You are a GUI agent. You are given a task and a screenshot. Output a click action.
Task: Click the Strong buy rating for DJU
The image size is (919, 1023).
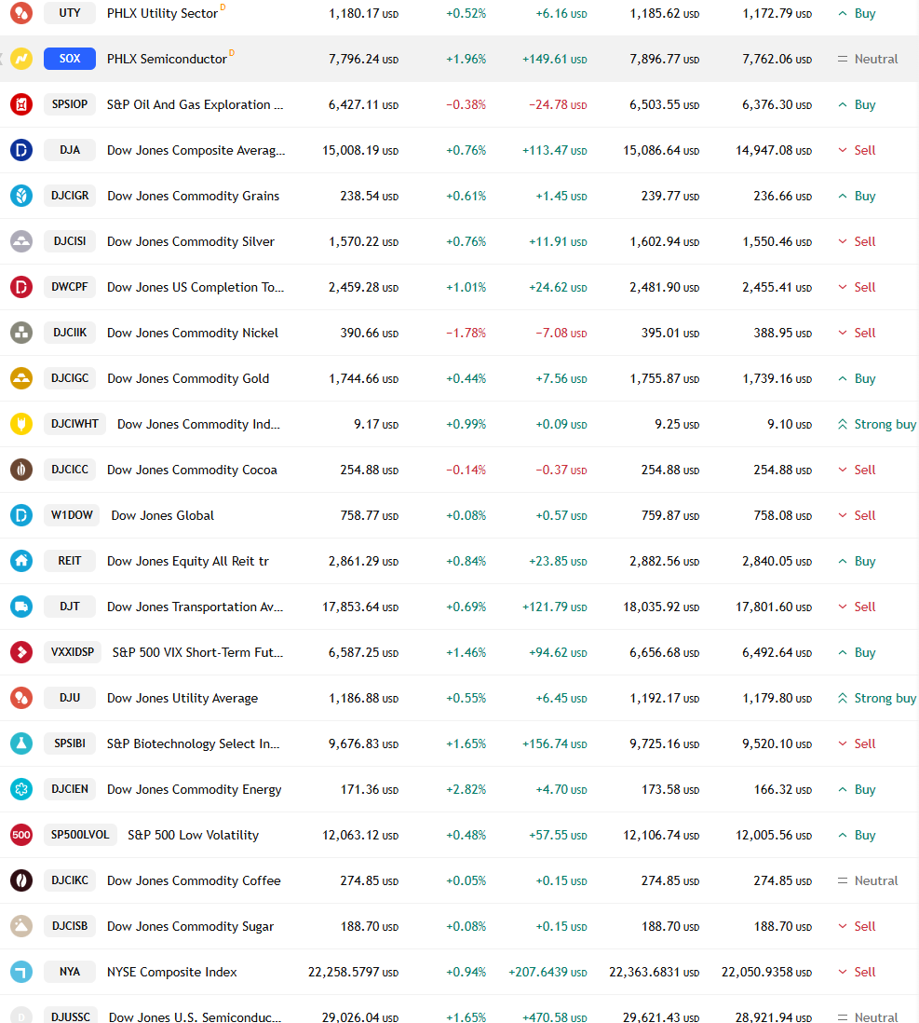(876, 698)
